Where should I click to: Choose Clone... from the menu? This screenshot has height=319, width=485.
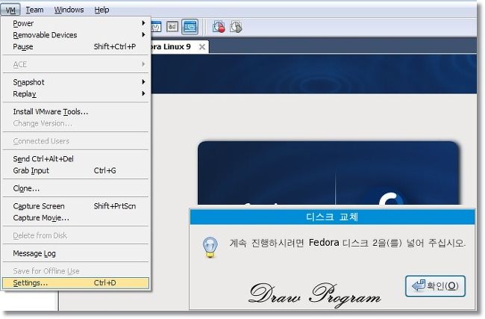click(76, 188)
